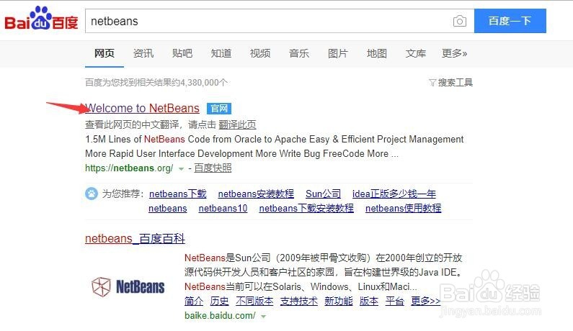Click the snippet line starting 1.5M Lines of NetBeans
Screen dimensions: 573x331
pos(274,140)
